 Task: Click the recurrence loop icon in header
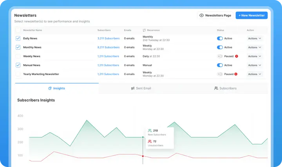pyautogui.click(x=144, y=30)
